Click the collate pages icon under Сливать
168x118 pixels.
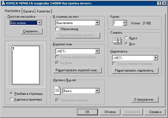pos(117,41)
